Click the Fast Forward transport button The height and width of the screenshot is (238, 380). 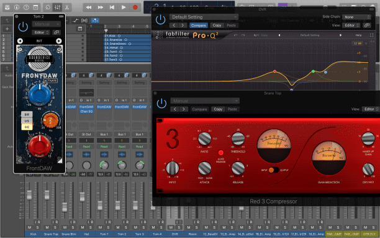101,7
